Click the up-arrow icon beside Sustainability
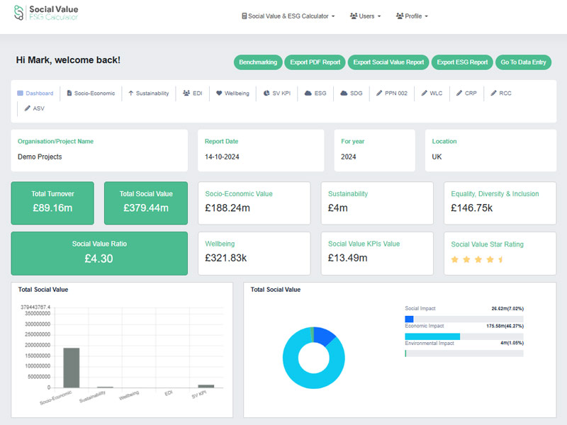Viewport: 567px width, 425px height. pyautogui.click(x=131, y=93)
